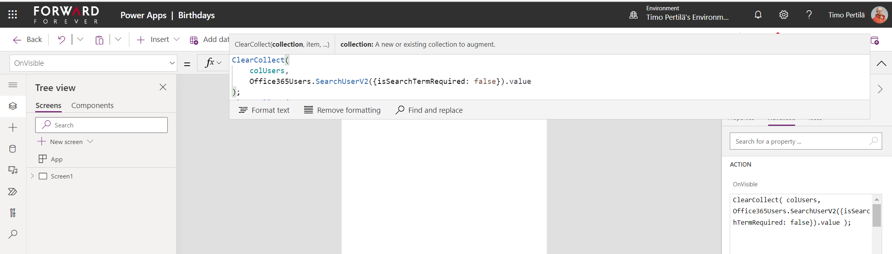Expand the New screen dropdown chevron
This screenshot has width=892, height=254.
[90, 142]
